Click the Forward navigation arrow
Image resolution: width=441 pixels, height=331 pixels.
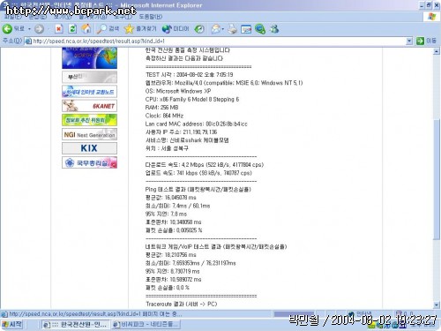tap(40, 29)
